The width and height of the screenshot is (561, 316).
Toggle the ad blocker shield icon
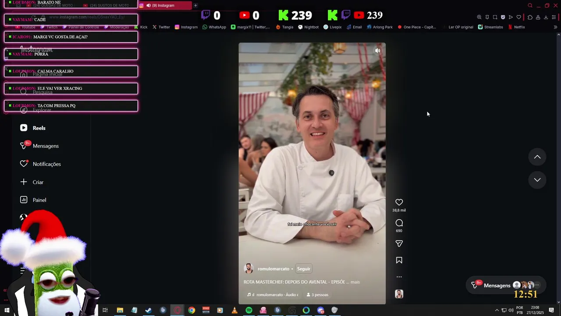click(x=503, y=17)
